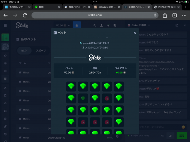Pop out the chat panel
The width and height of the screenshot is (190, 142).
click(x=177, y=25)
